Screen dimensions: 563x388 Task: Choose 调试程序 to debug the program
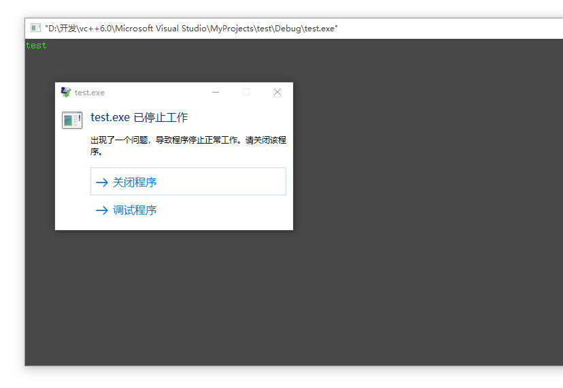[x=188, y=210]
